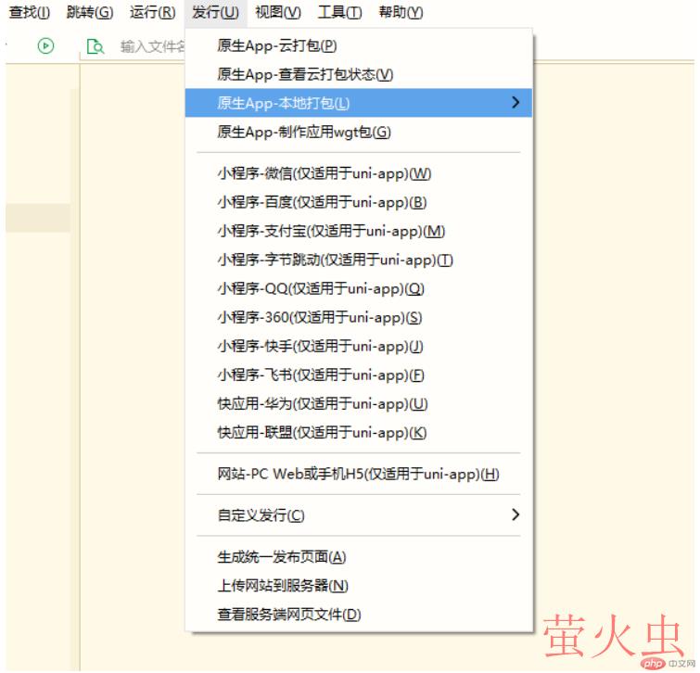Choose 小程序-飞书 publish option
Image resolution: width=700 pixels, height=673 pixels.
tap(359, 375)
